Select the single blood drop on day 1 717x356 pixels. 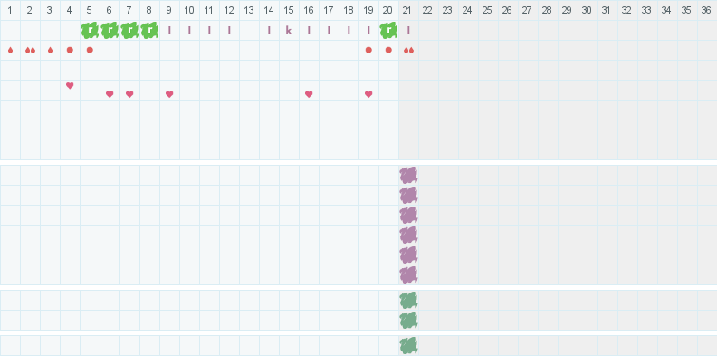click(11, 51)
